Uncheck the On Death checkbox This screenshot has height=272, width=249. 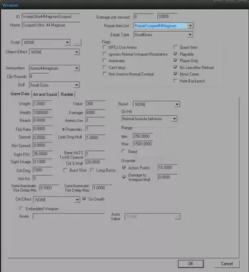pyautogui.click(x=84, y=199)
